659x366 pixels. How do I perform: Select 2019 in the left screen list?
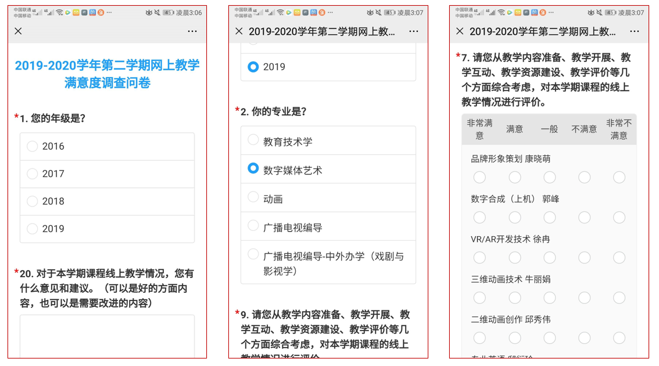[x=33, y=229]
